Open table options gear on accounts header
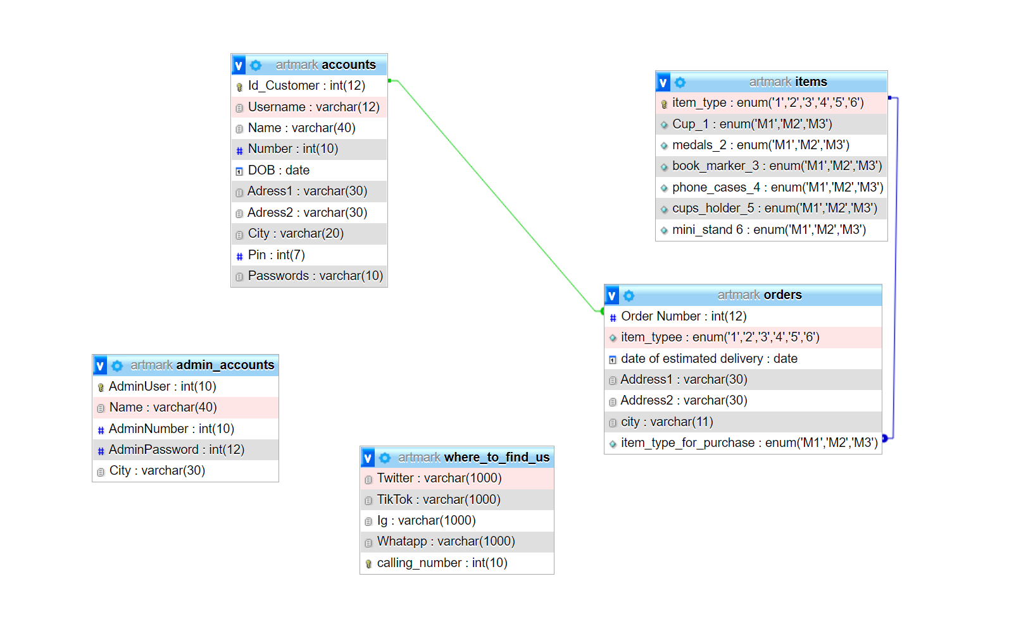Screen dimensions: 1033x629 tap(256, 64)
